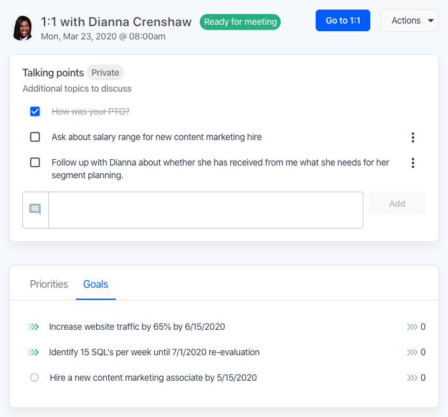Image resolution: width=448 pixels, height=417 pixels.
Task: Click the update count for website traffic goal
Action: pos(416,327)
